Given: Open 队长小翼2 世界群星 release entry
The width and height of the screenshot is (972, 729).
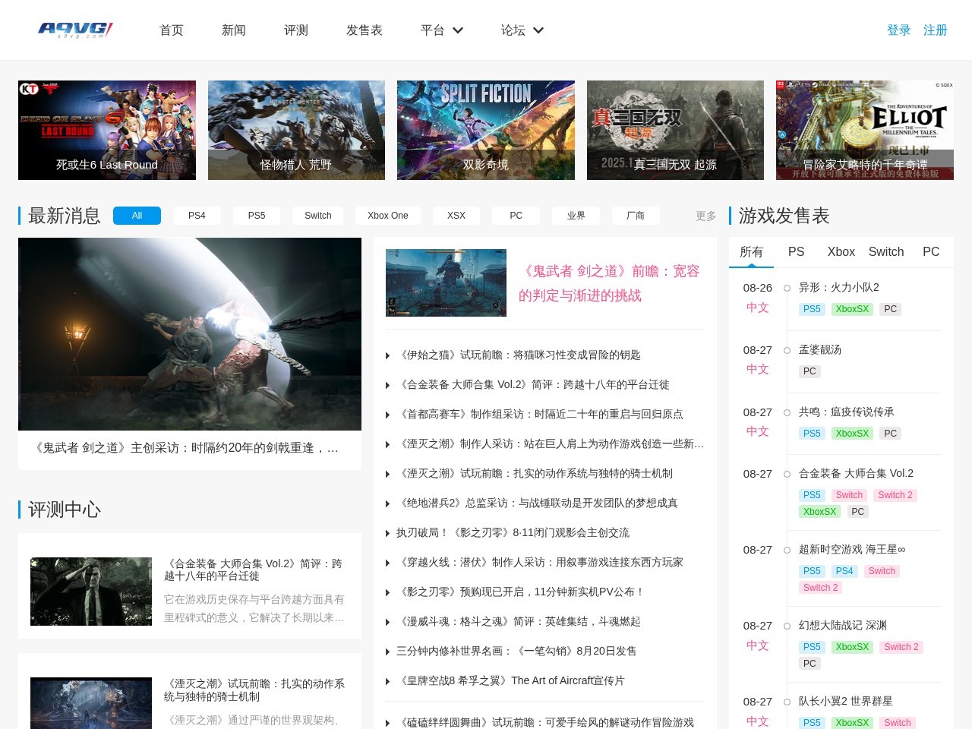Looking at the screenshot, I should tap(846, 701).
